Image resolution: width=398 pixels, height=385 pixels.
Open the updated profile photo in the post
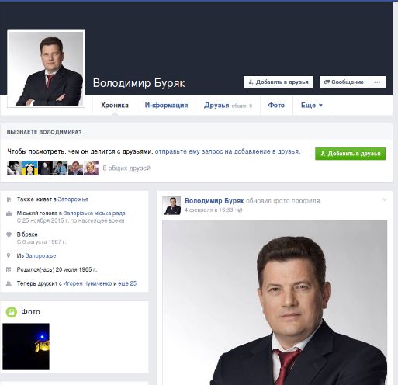click(275, 302)
